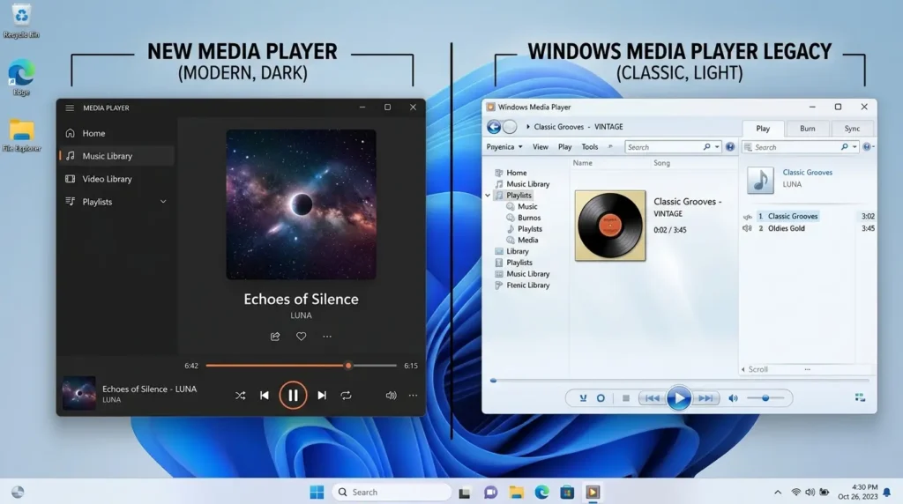Screen dimensions: 903x504
Task: Stop playback with the grey square button
Action: point(626,398)
